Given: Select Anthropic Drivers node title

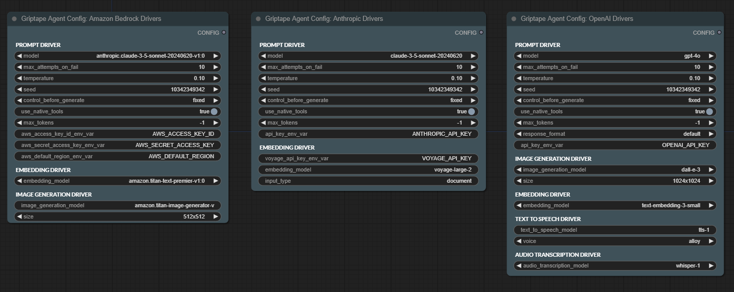Looking at the screenshot, I should pyautogui.click(x=324, y=19).
